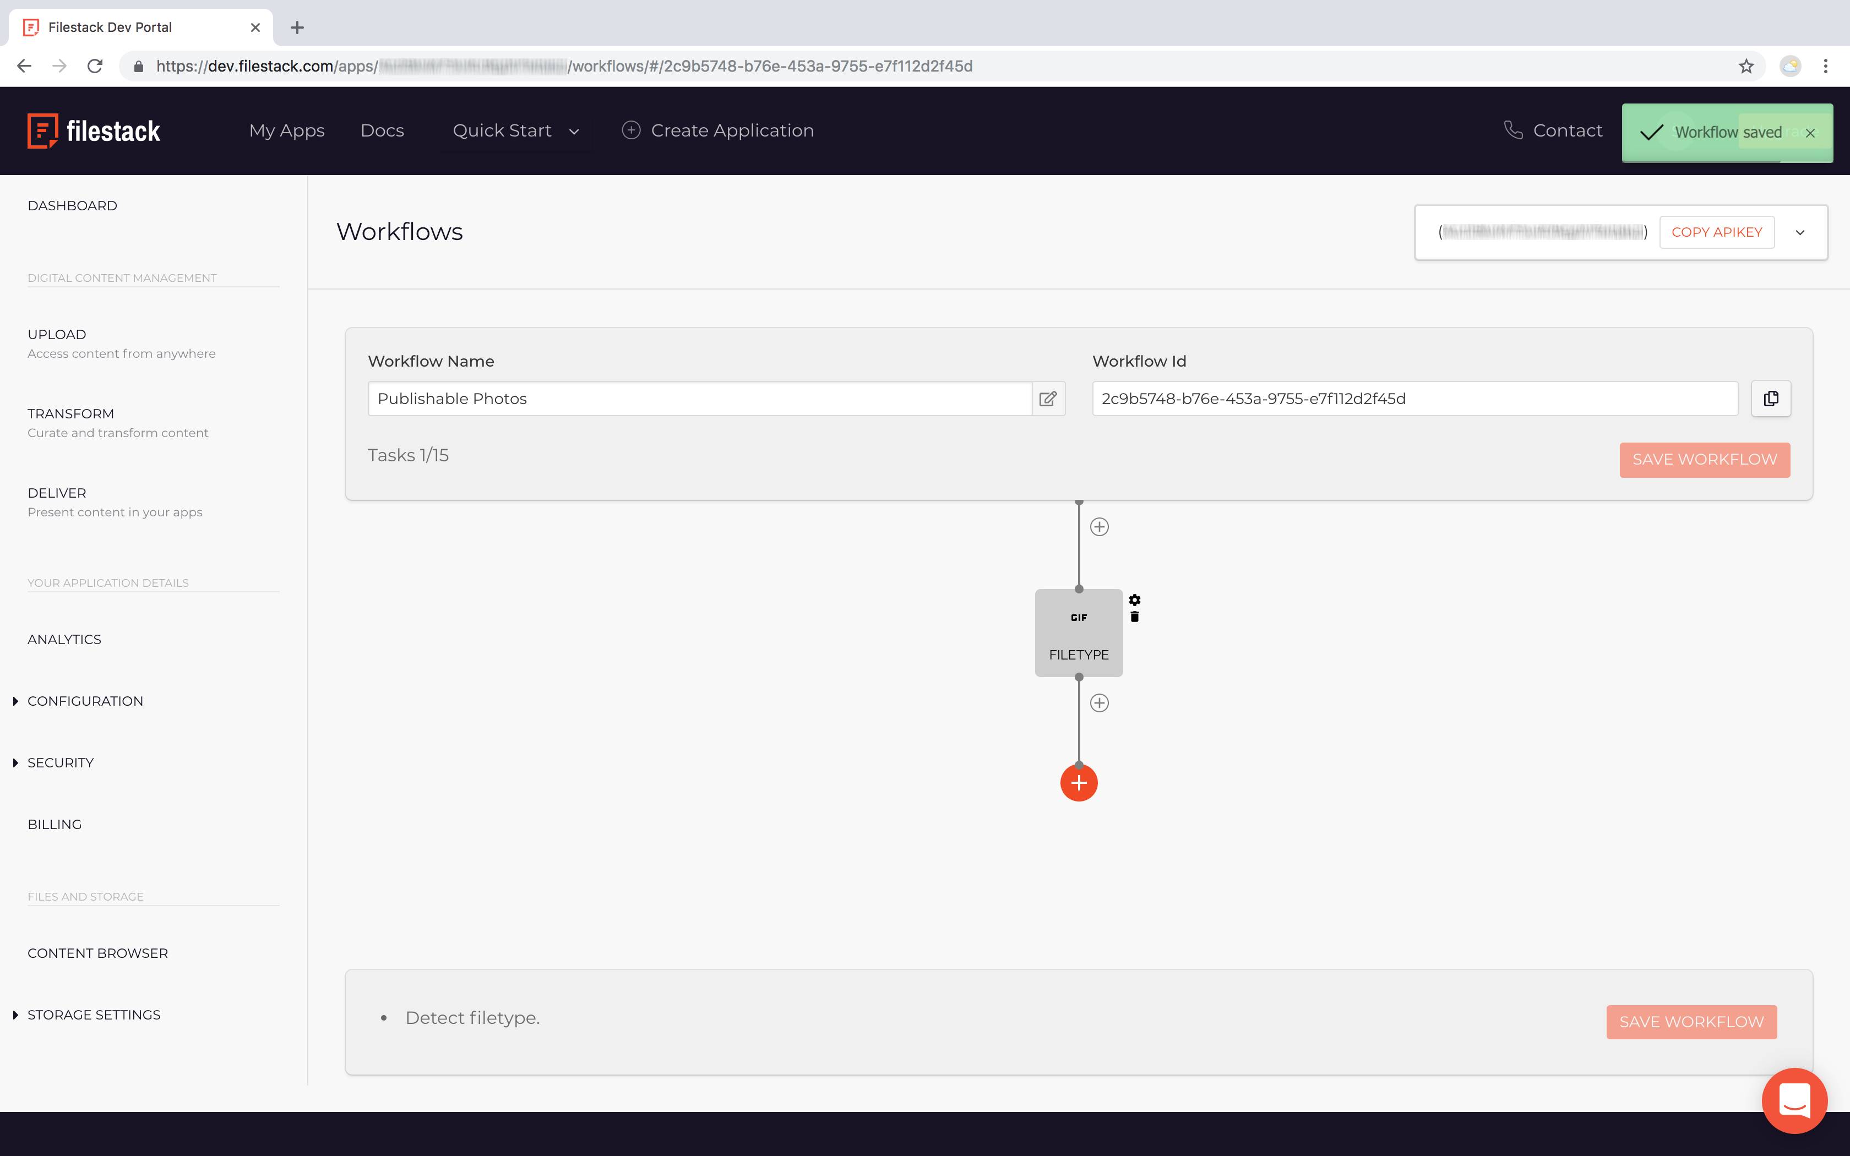Add a task above the FILETYPE node

1100,527
